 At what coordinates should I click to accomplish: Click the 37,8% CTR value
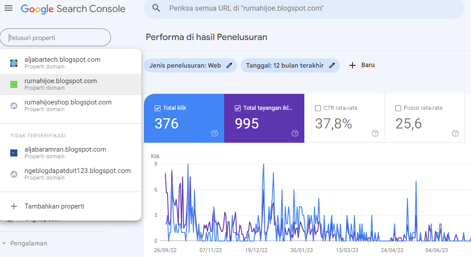pos(333,124)
